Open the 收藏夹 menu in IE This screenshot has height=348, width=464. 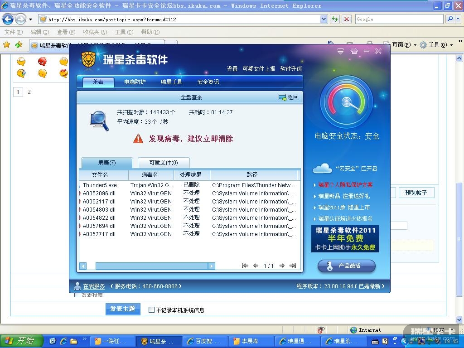(x=95, y=32)
